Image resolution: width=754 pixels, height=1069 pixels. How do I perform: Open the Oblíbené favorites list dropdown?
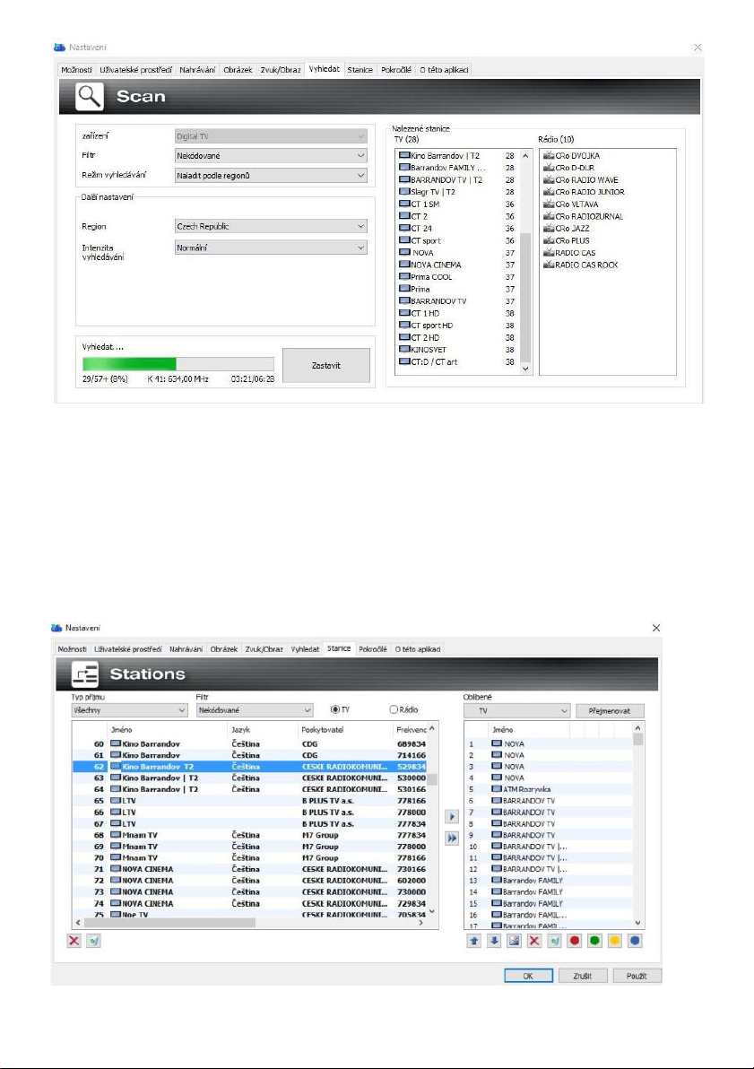click(x=516, y=710)
